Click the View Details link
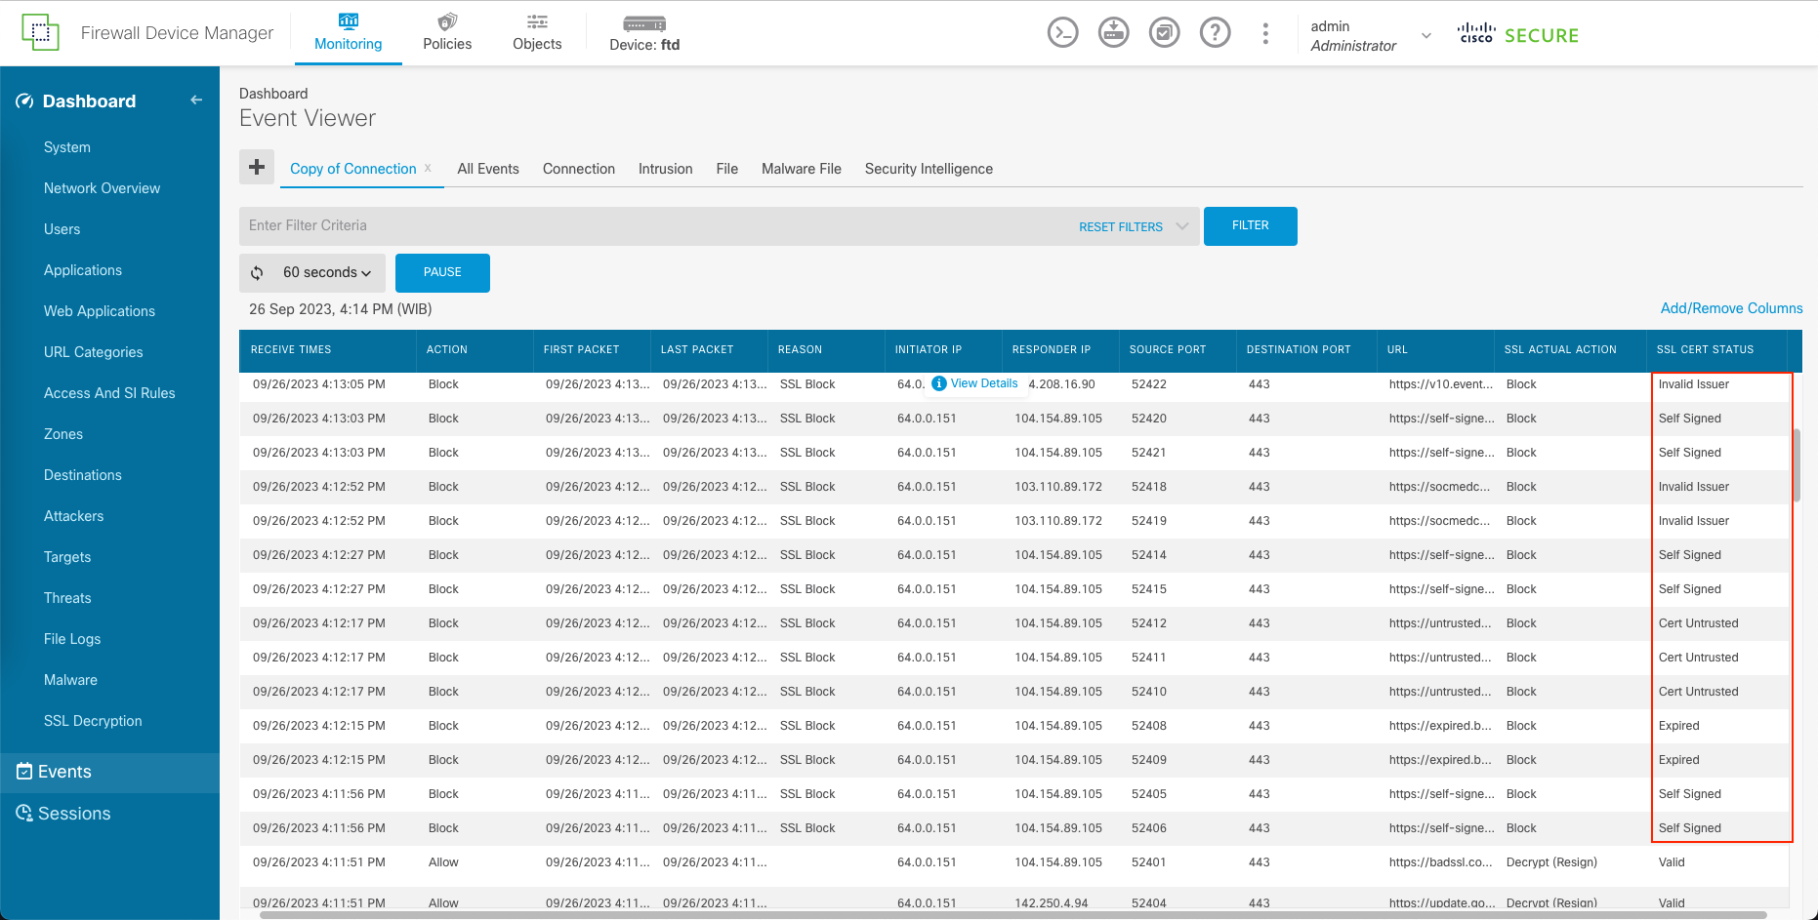The width and height of the screenshot is (1818, 920). pyautogui.click(x=983, y=383)
